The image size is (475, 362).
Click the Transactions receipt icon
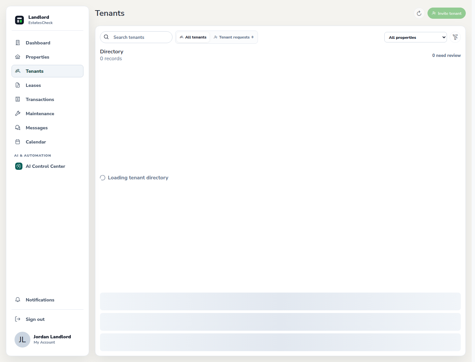18,99
